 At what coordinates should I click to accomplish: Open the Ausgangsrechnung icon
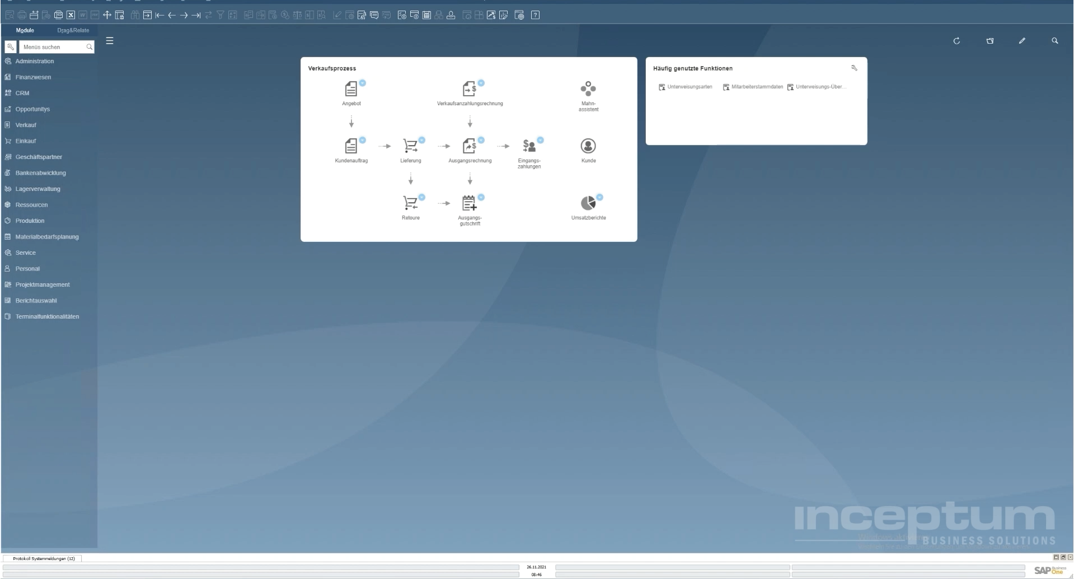pos(470,146)
